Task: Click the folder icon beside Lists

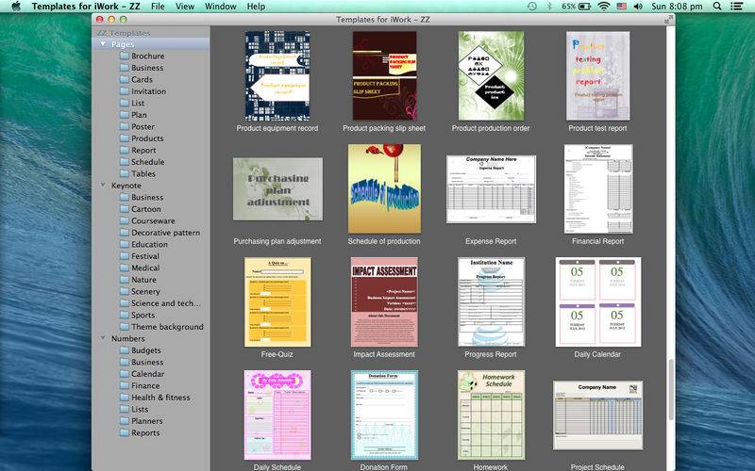Action: pyautogui.click(x=125, y=409)
